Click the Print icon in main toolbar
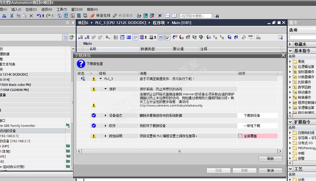This screenshot has height=181, width=316. tap(4, 15)
